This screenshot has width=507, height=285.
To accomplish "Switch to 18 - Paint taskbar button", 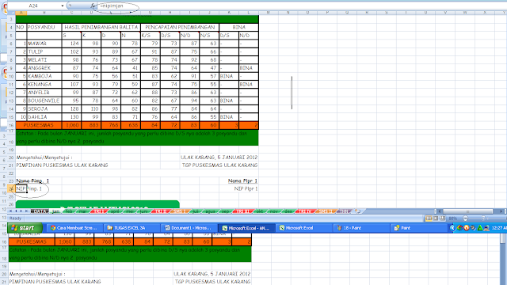I will (361, 228).
